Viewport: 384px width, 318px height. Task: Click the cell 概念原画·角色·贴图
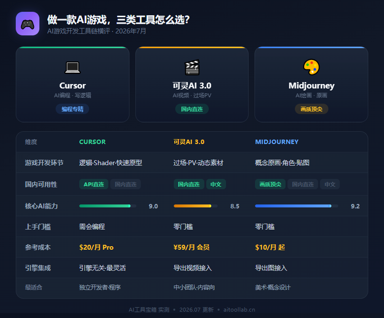pos(282,163)
